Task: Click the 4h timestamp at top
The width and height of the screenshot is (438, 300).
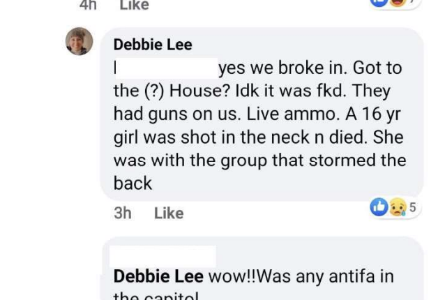Action: pos(88,5)
